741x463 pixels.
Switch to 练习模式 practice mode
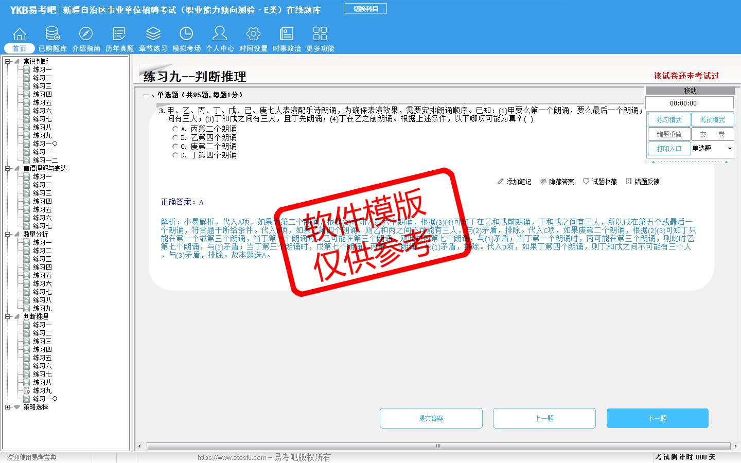tap(669, 120)
